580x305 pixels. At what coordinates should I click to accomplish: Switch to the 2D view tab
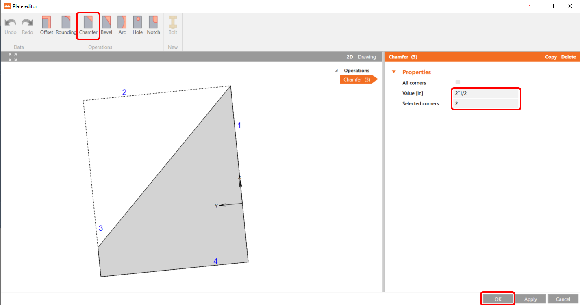[x=350, y=57]
